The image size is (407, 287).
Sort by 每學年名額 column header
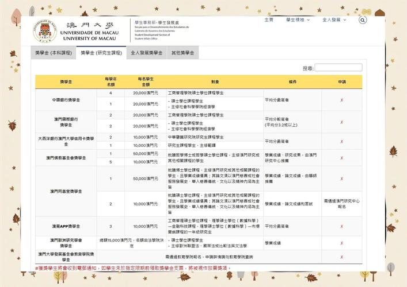[111, 82]
